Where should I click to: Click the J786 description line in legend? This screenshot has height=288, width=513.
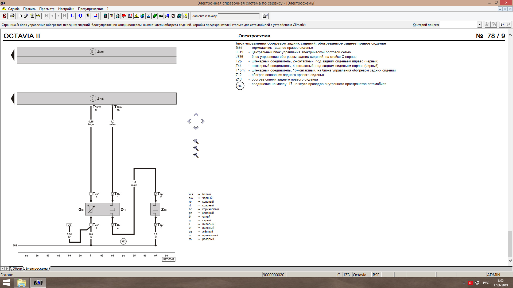coord(296,57)
